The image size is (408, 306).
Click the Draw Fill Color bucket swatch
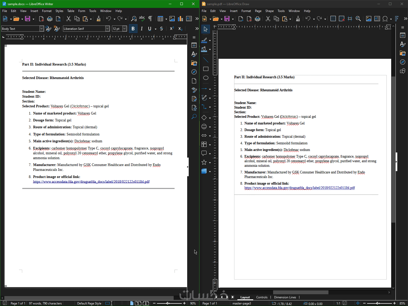point(204,49)
